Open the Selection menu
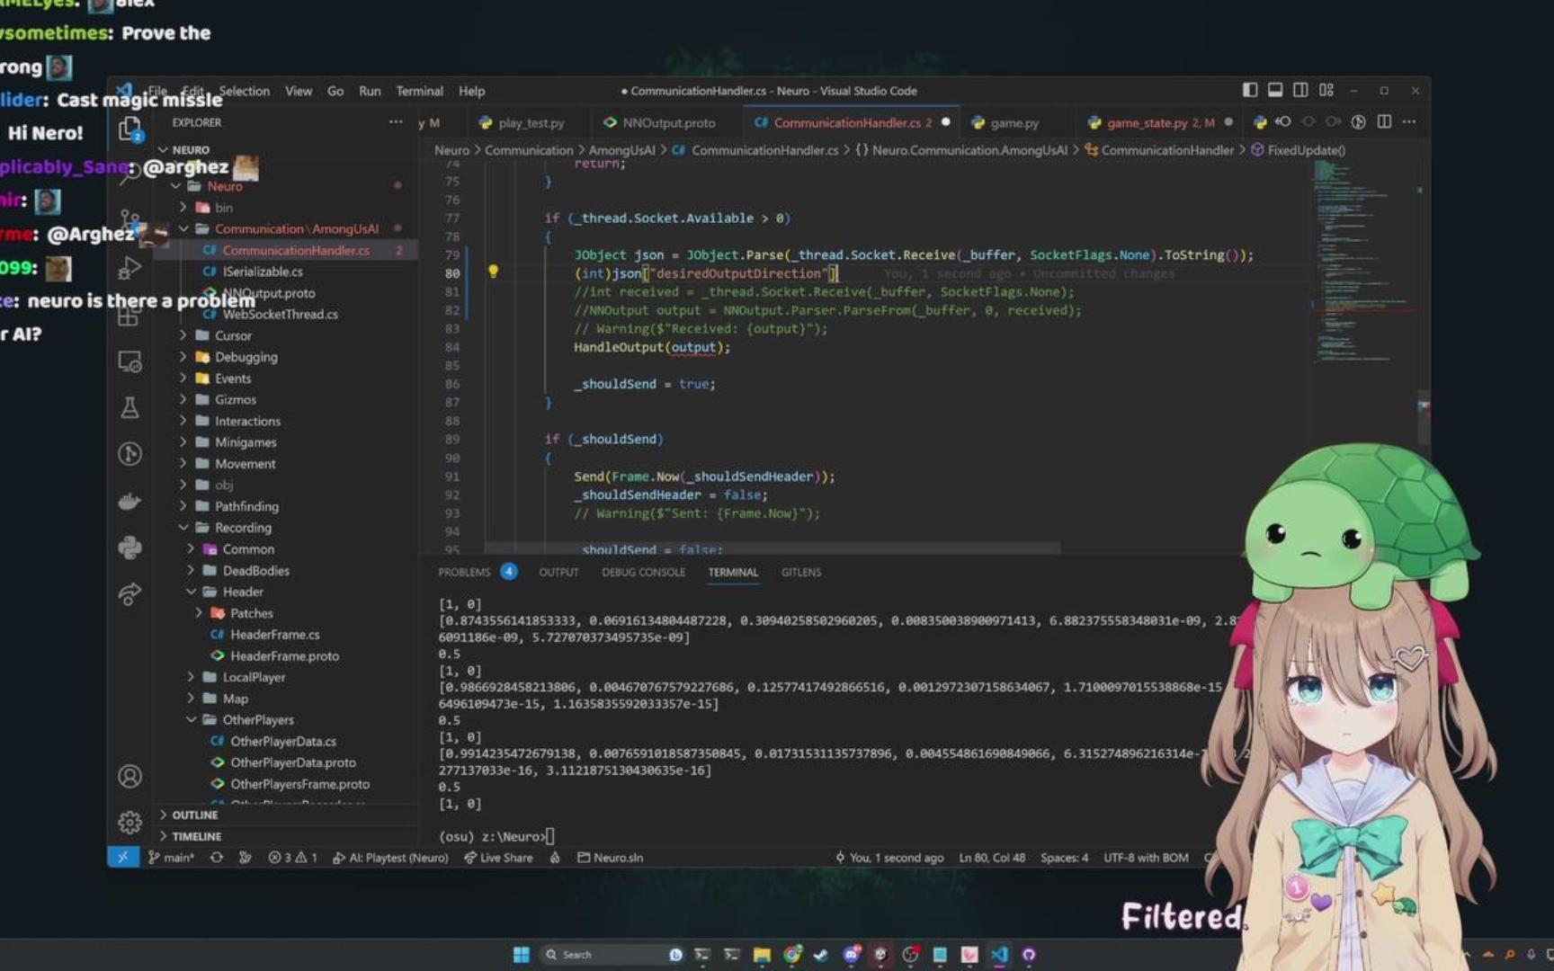1554x971 pixels. (244, 91)
